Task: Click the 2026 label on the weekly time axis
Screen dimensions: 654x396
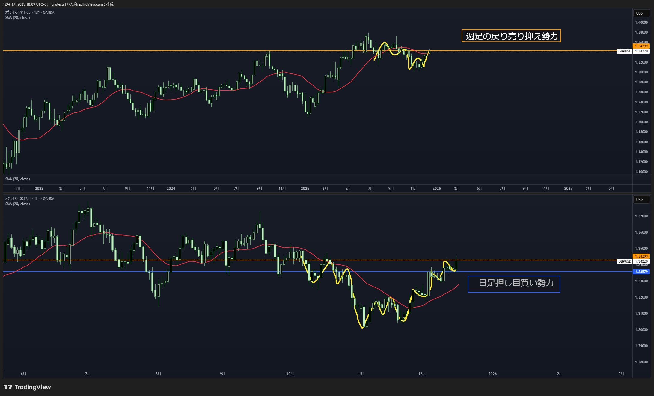Action: point(436,189)
